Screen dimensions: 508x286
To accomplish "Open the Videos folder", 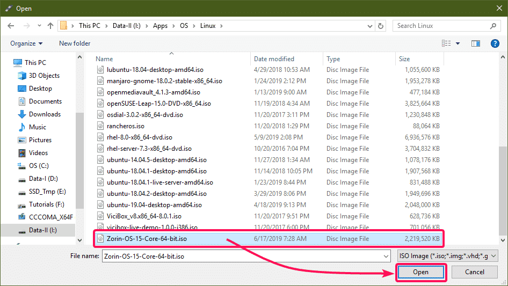I will tap(38, 153).
